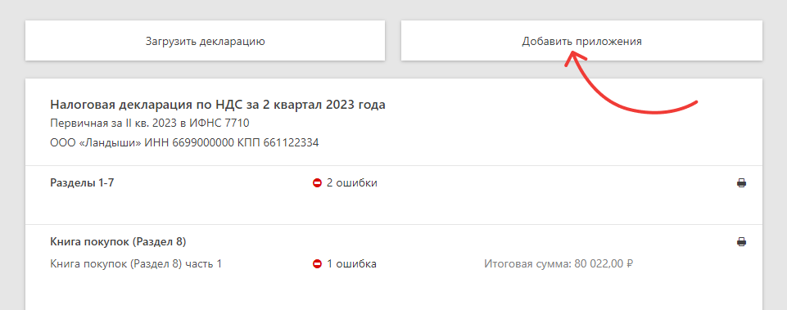Image resolution: width=787 pixels, height=310 pixels.
Task: Click red error icon beside 2 ошибки
Action: (x=317, y=183)
